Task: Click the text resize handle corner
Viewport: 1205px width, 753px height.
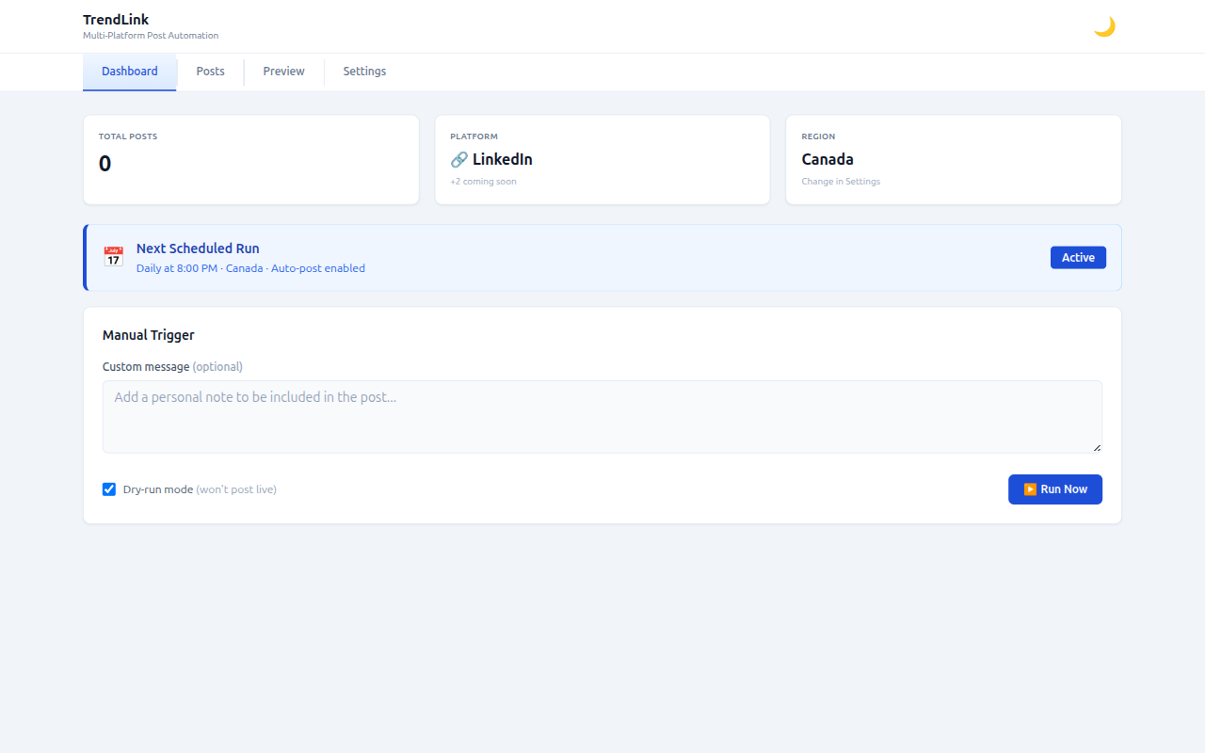Action: pyautogui.click(x=1097, y=448)
